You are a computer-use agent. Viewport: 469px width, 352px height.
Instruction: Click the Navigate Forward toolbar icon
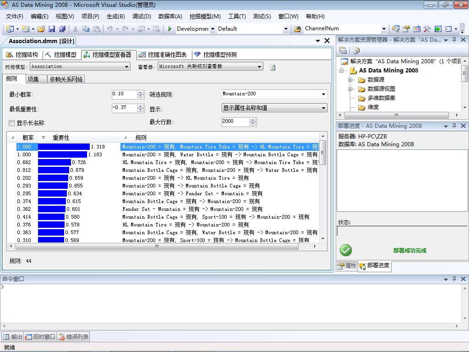click(156, 29)
